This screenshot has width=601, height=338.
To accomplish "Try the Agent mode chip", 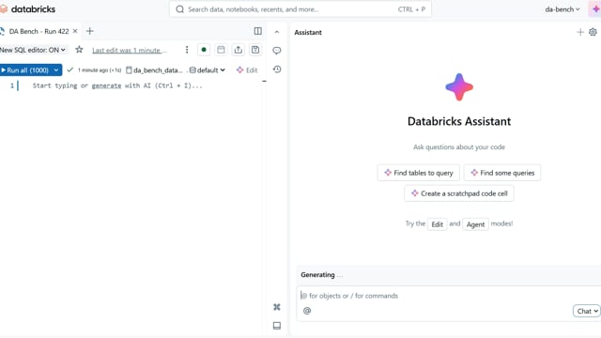I will tap(475, 224).
